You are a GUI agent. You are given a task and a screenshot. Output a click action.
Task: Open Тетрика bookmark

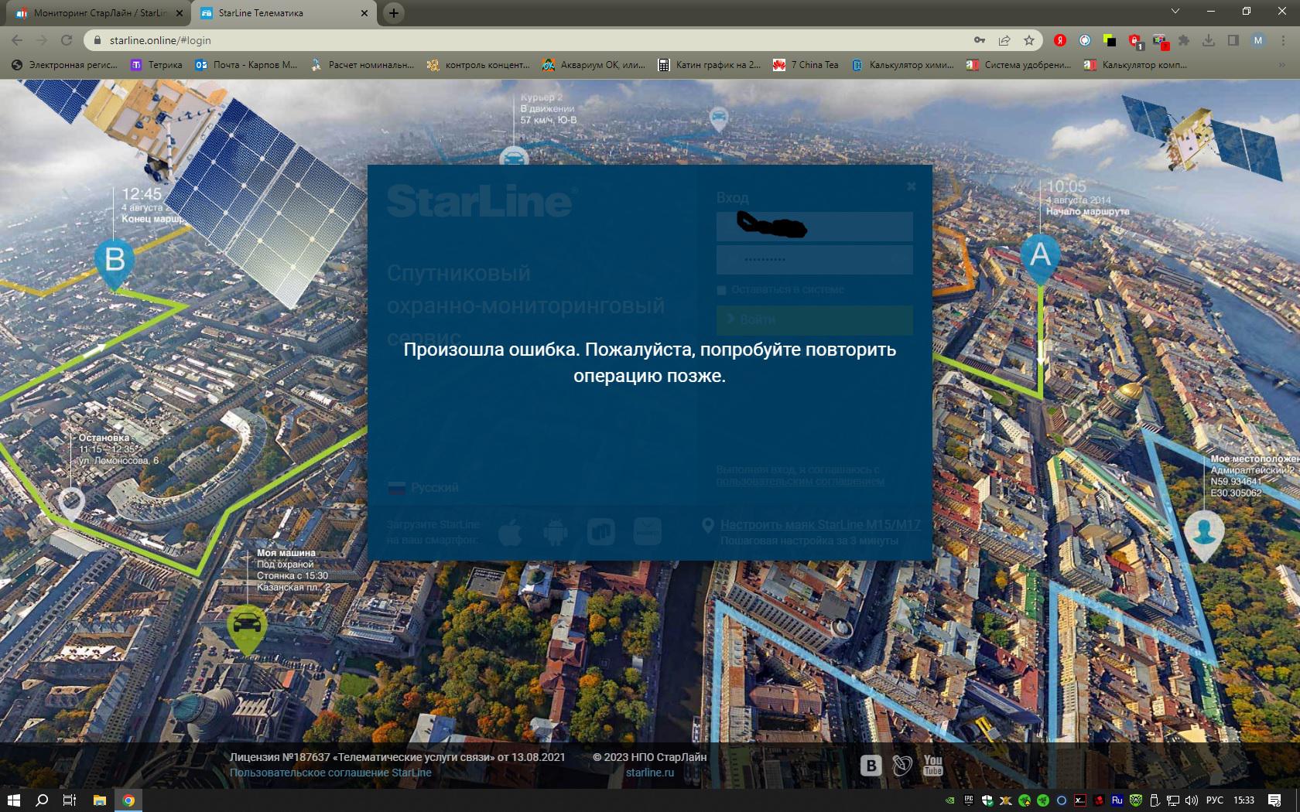157,65
